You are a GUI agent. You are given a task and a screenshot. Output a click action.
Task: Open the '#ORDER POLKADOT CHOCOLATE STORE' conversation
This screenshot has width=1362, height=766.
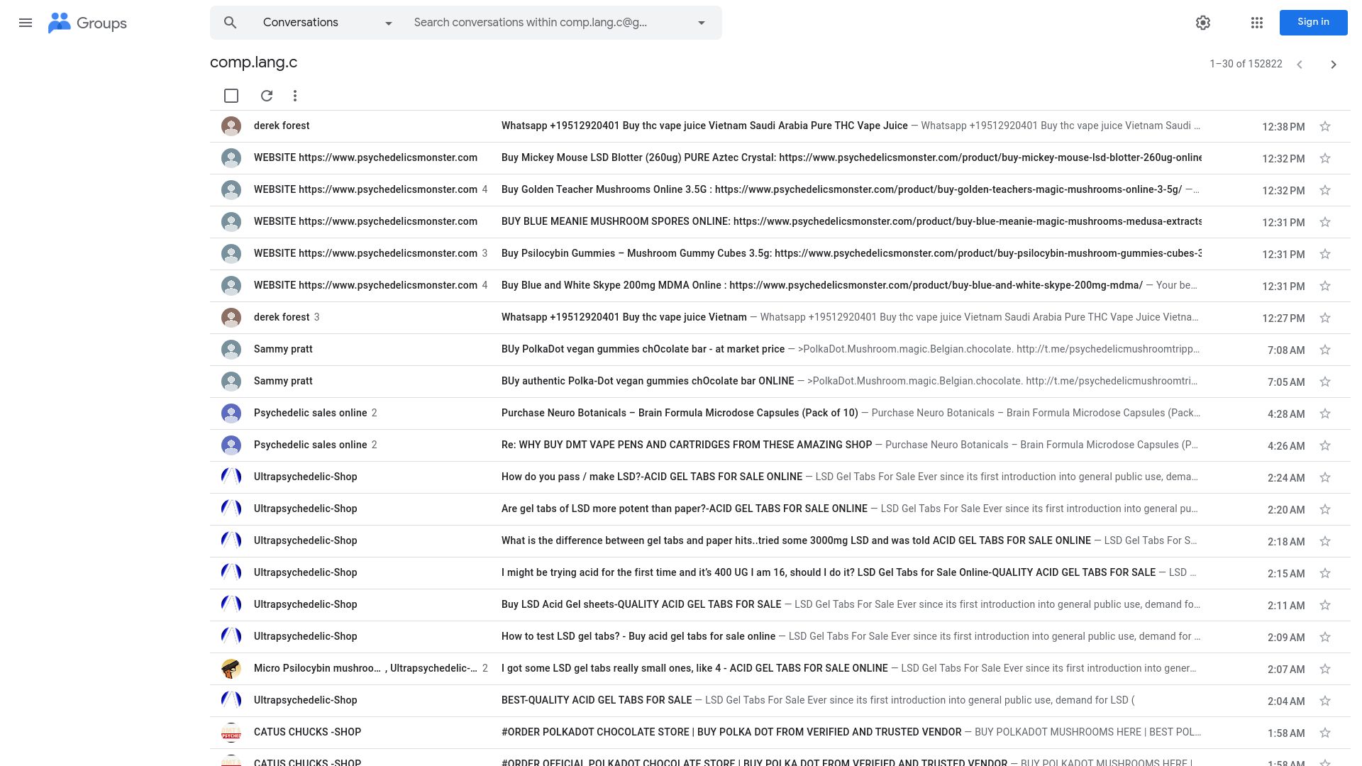[780, 733]
